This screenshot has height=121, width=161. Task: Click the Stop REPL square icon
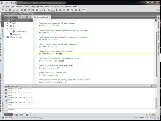click(6, 90)
